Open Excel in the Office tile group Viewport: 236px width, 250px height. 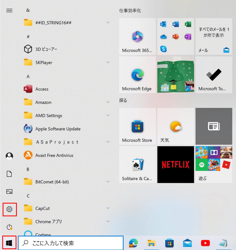coord(188,24)
